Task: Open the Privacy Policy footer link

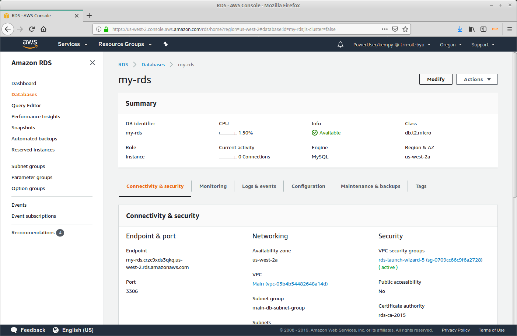Action: coord(456,330)
